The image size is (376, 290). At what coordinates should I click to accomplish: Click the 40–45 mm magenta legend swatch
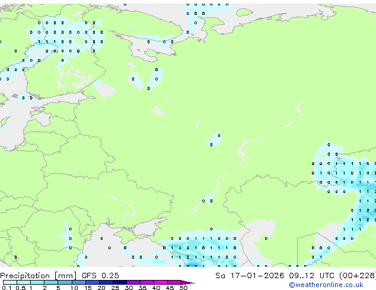tap(161, 282)
